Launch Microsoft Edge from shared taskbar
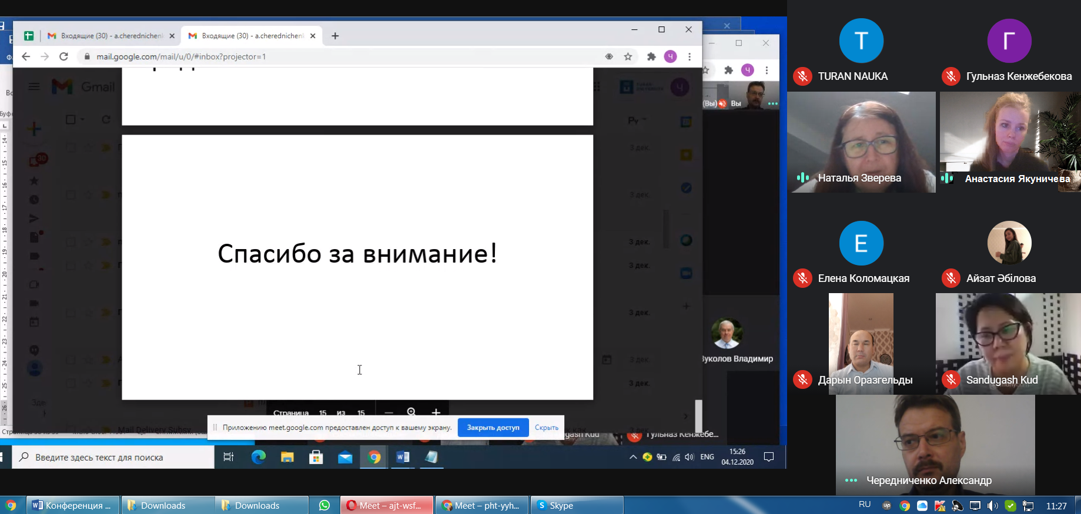Viewport: 1081px width, 514px height. [x=258, y=457]
